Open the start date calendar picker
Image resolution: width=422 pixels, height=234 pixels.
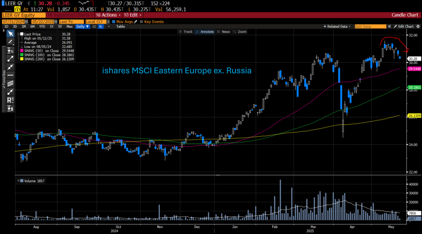[x=26, y=22]
